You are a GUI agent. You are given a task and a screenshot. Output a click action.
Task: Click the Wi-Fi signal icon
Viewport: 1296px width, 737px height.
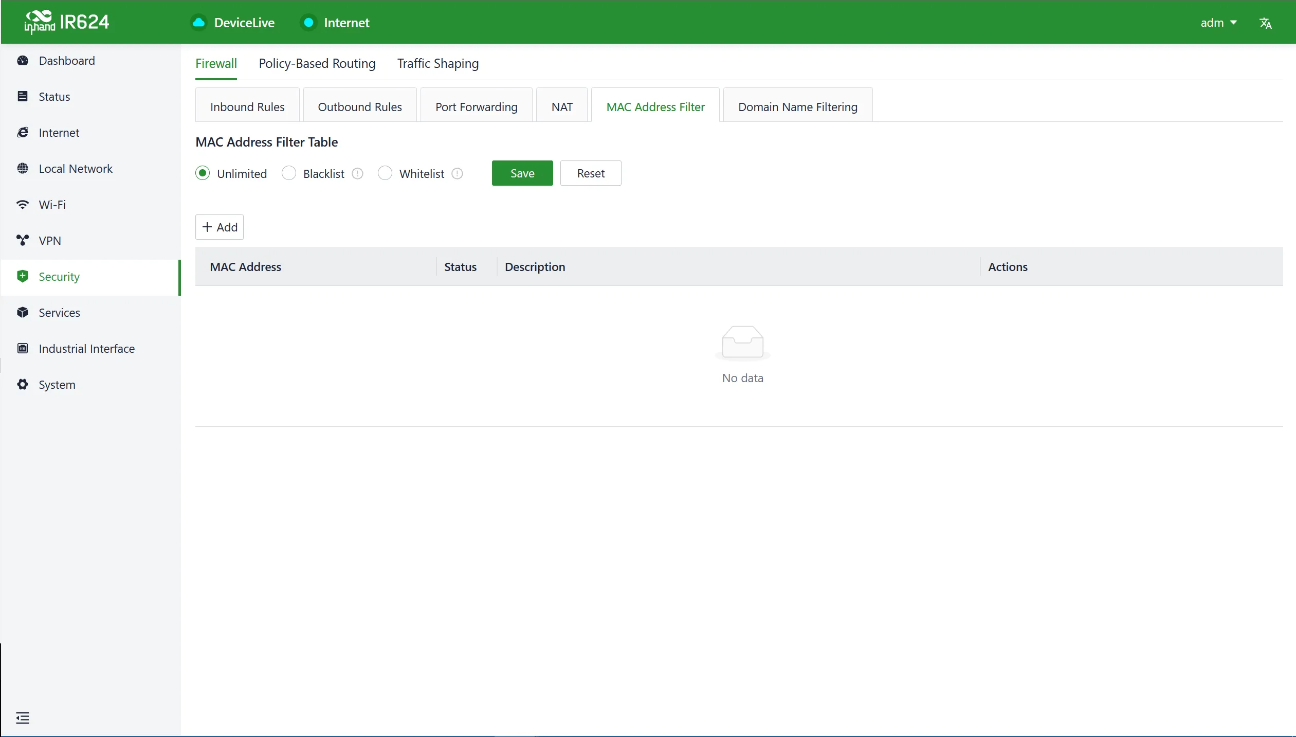[23, 205]
